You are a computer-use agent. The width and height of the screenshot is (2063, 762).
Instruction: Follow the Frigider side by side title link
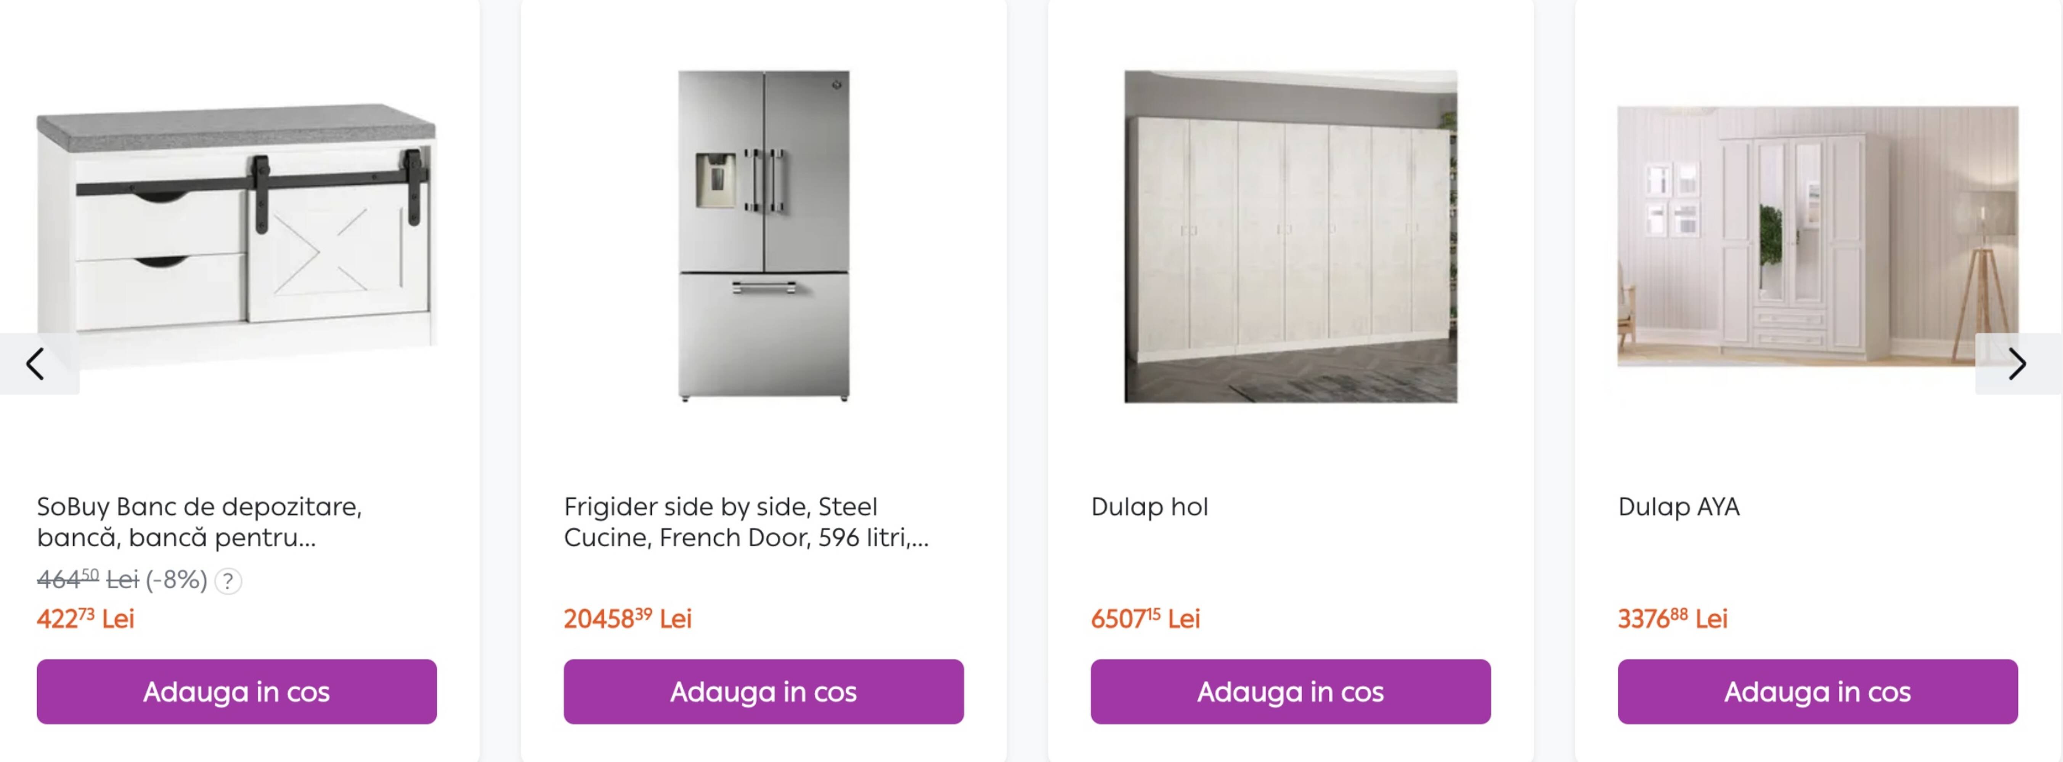pos(746,522)
